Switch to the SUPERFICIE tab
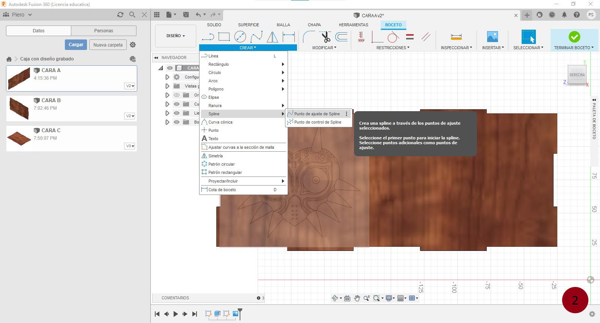600x323 pixels. 248,25
